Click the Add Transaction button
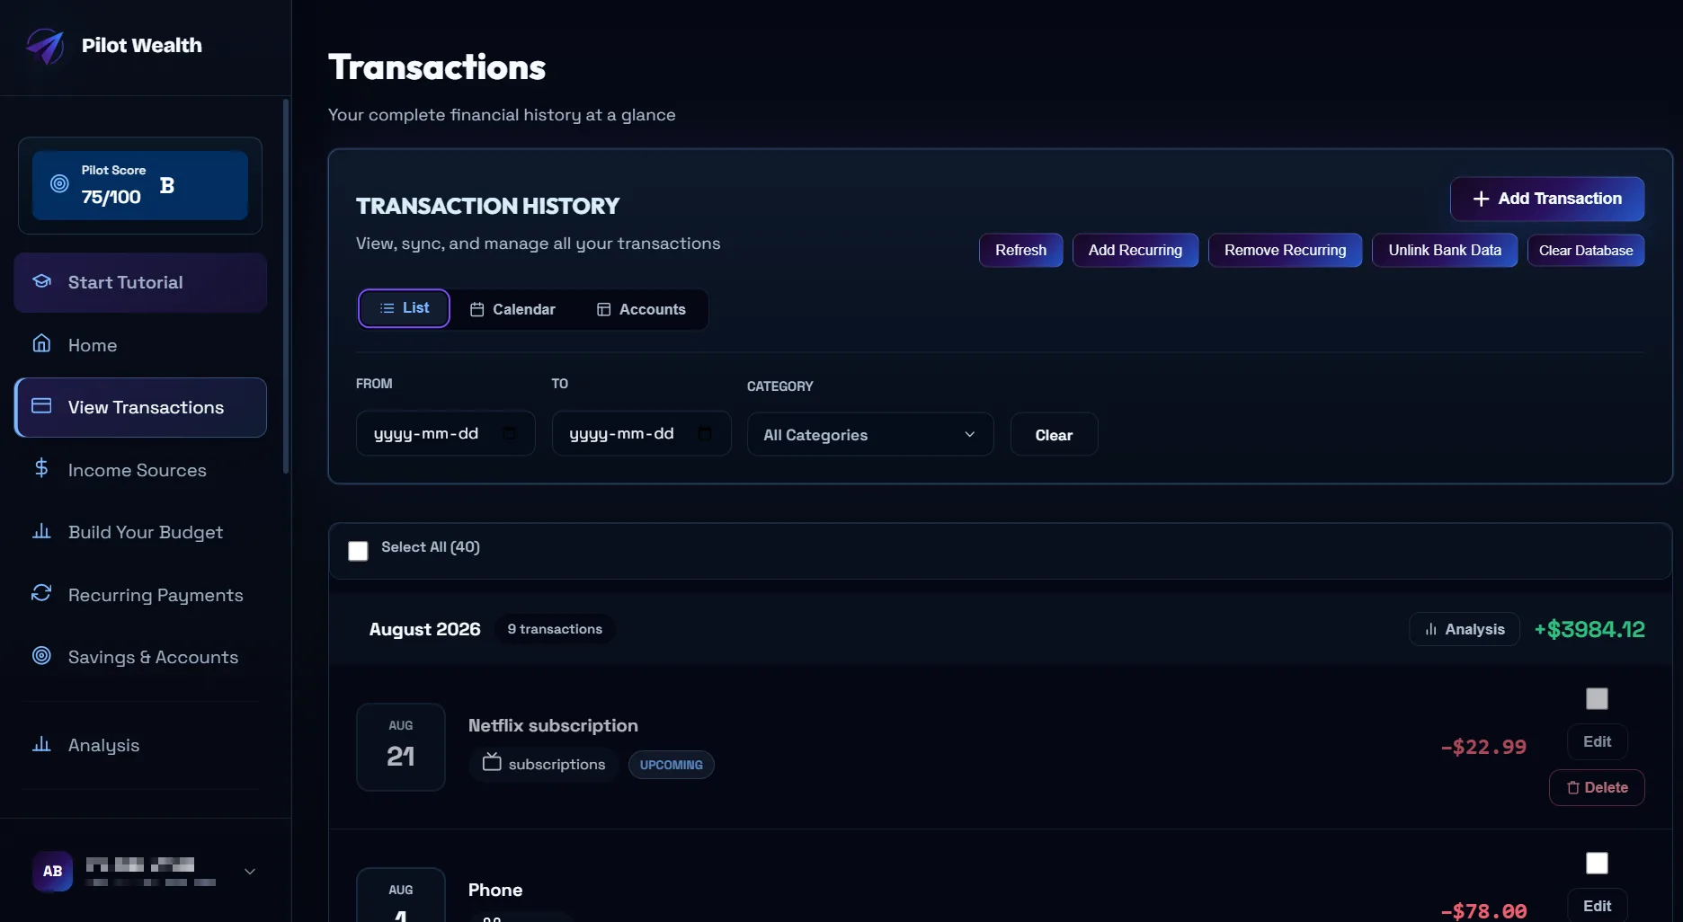The image size is (1683, 922). [x=1547, y=199]
